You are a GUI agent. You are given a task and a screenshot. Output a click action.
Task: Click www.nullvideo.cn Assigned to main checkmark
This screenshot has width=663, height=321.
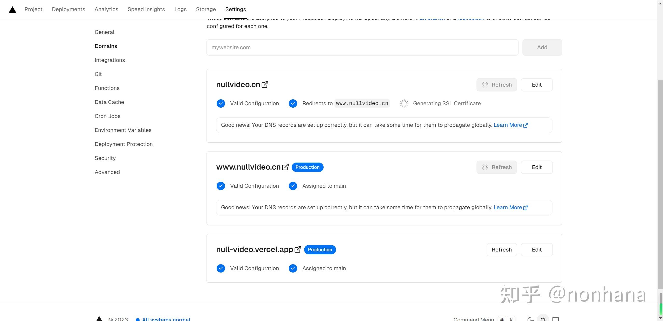pyautogui.click(x=293, y=186)
